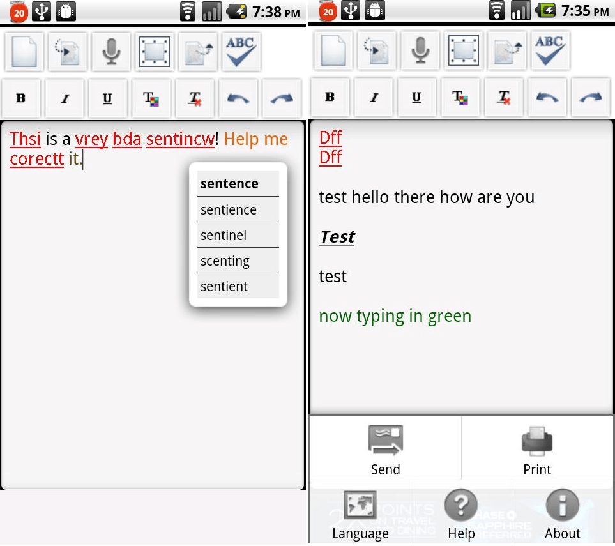Toggle italic formatting in right screen
The height and width of the screenshot is (546, 615).
374,97
